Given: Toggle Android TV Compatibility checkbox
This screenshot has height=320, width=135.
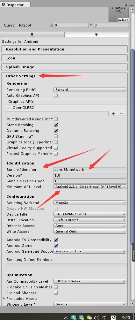Looking at the screenshot, I should point(55,240).
